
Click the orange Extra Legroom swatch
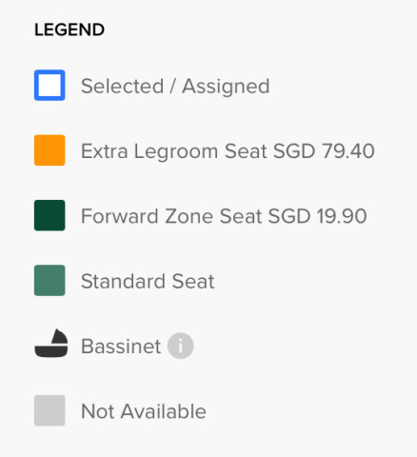click(x=50, y=150)
